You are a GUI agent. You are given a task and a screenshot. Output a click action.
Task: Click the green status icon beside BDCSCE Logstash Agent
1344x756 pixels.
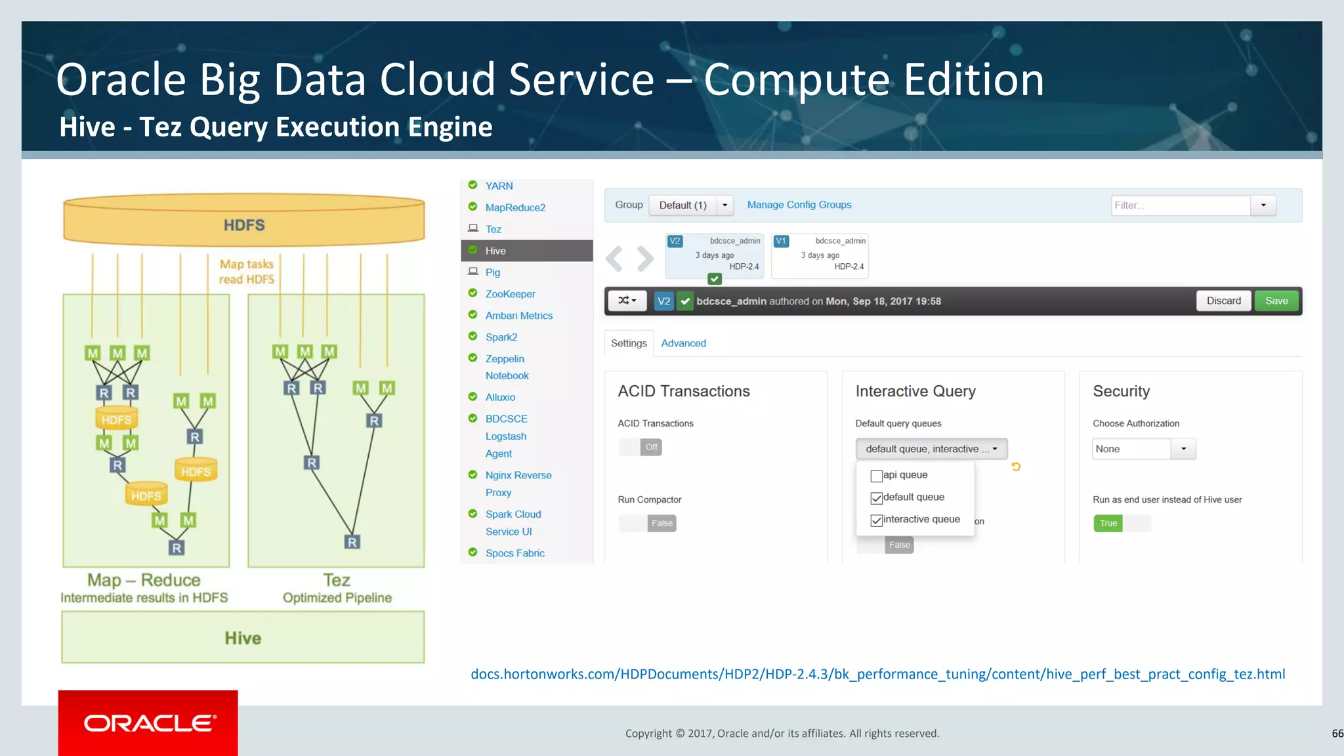472,419
